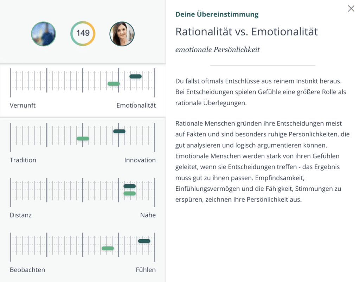Click the dark marker on the Fühlen scale
This screenshot has height=282, width=360.
144,241
